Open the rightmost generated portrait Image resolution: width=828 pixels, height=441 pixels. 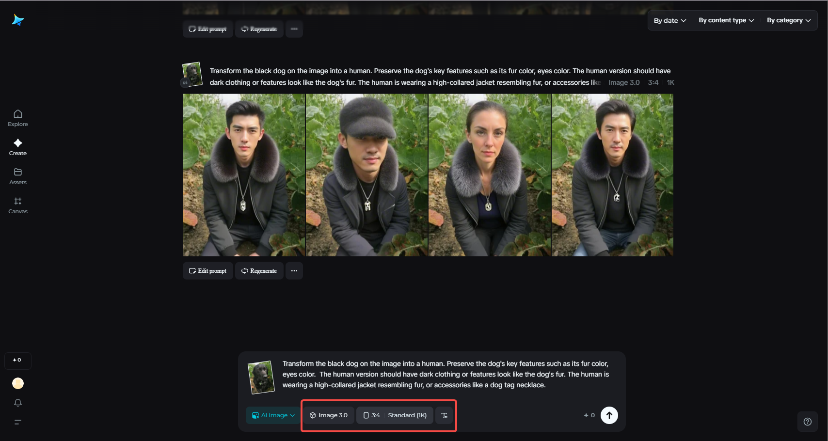[612, 175]
